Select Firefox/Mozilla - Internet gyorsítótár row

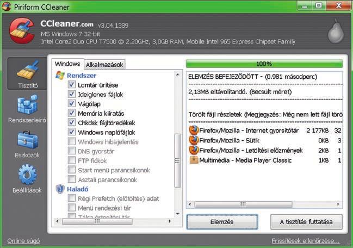(265, 131)
